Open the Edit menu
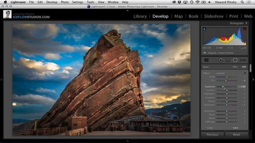Image resolution: width=255 pixels, height=143 pixels. point(40,2)
